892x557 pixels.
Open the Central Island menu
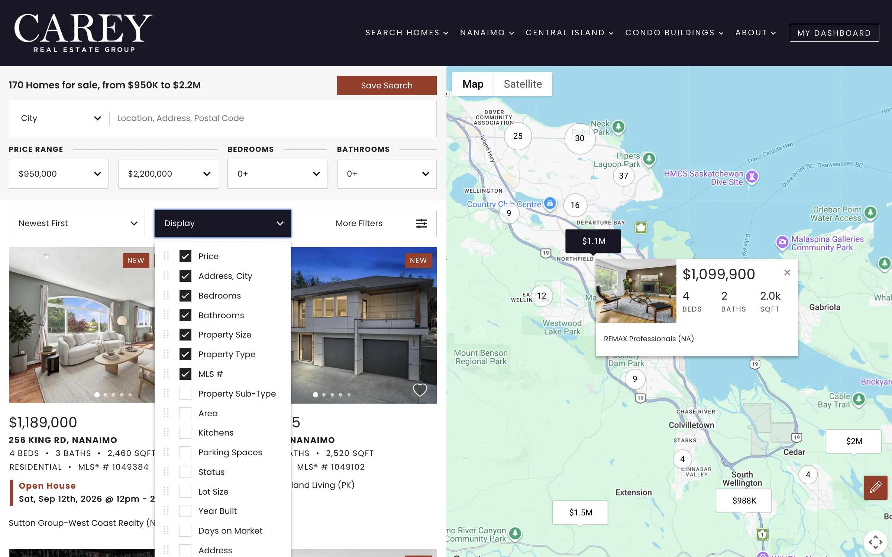click(570, 33)
